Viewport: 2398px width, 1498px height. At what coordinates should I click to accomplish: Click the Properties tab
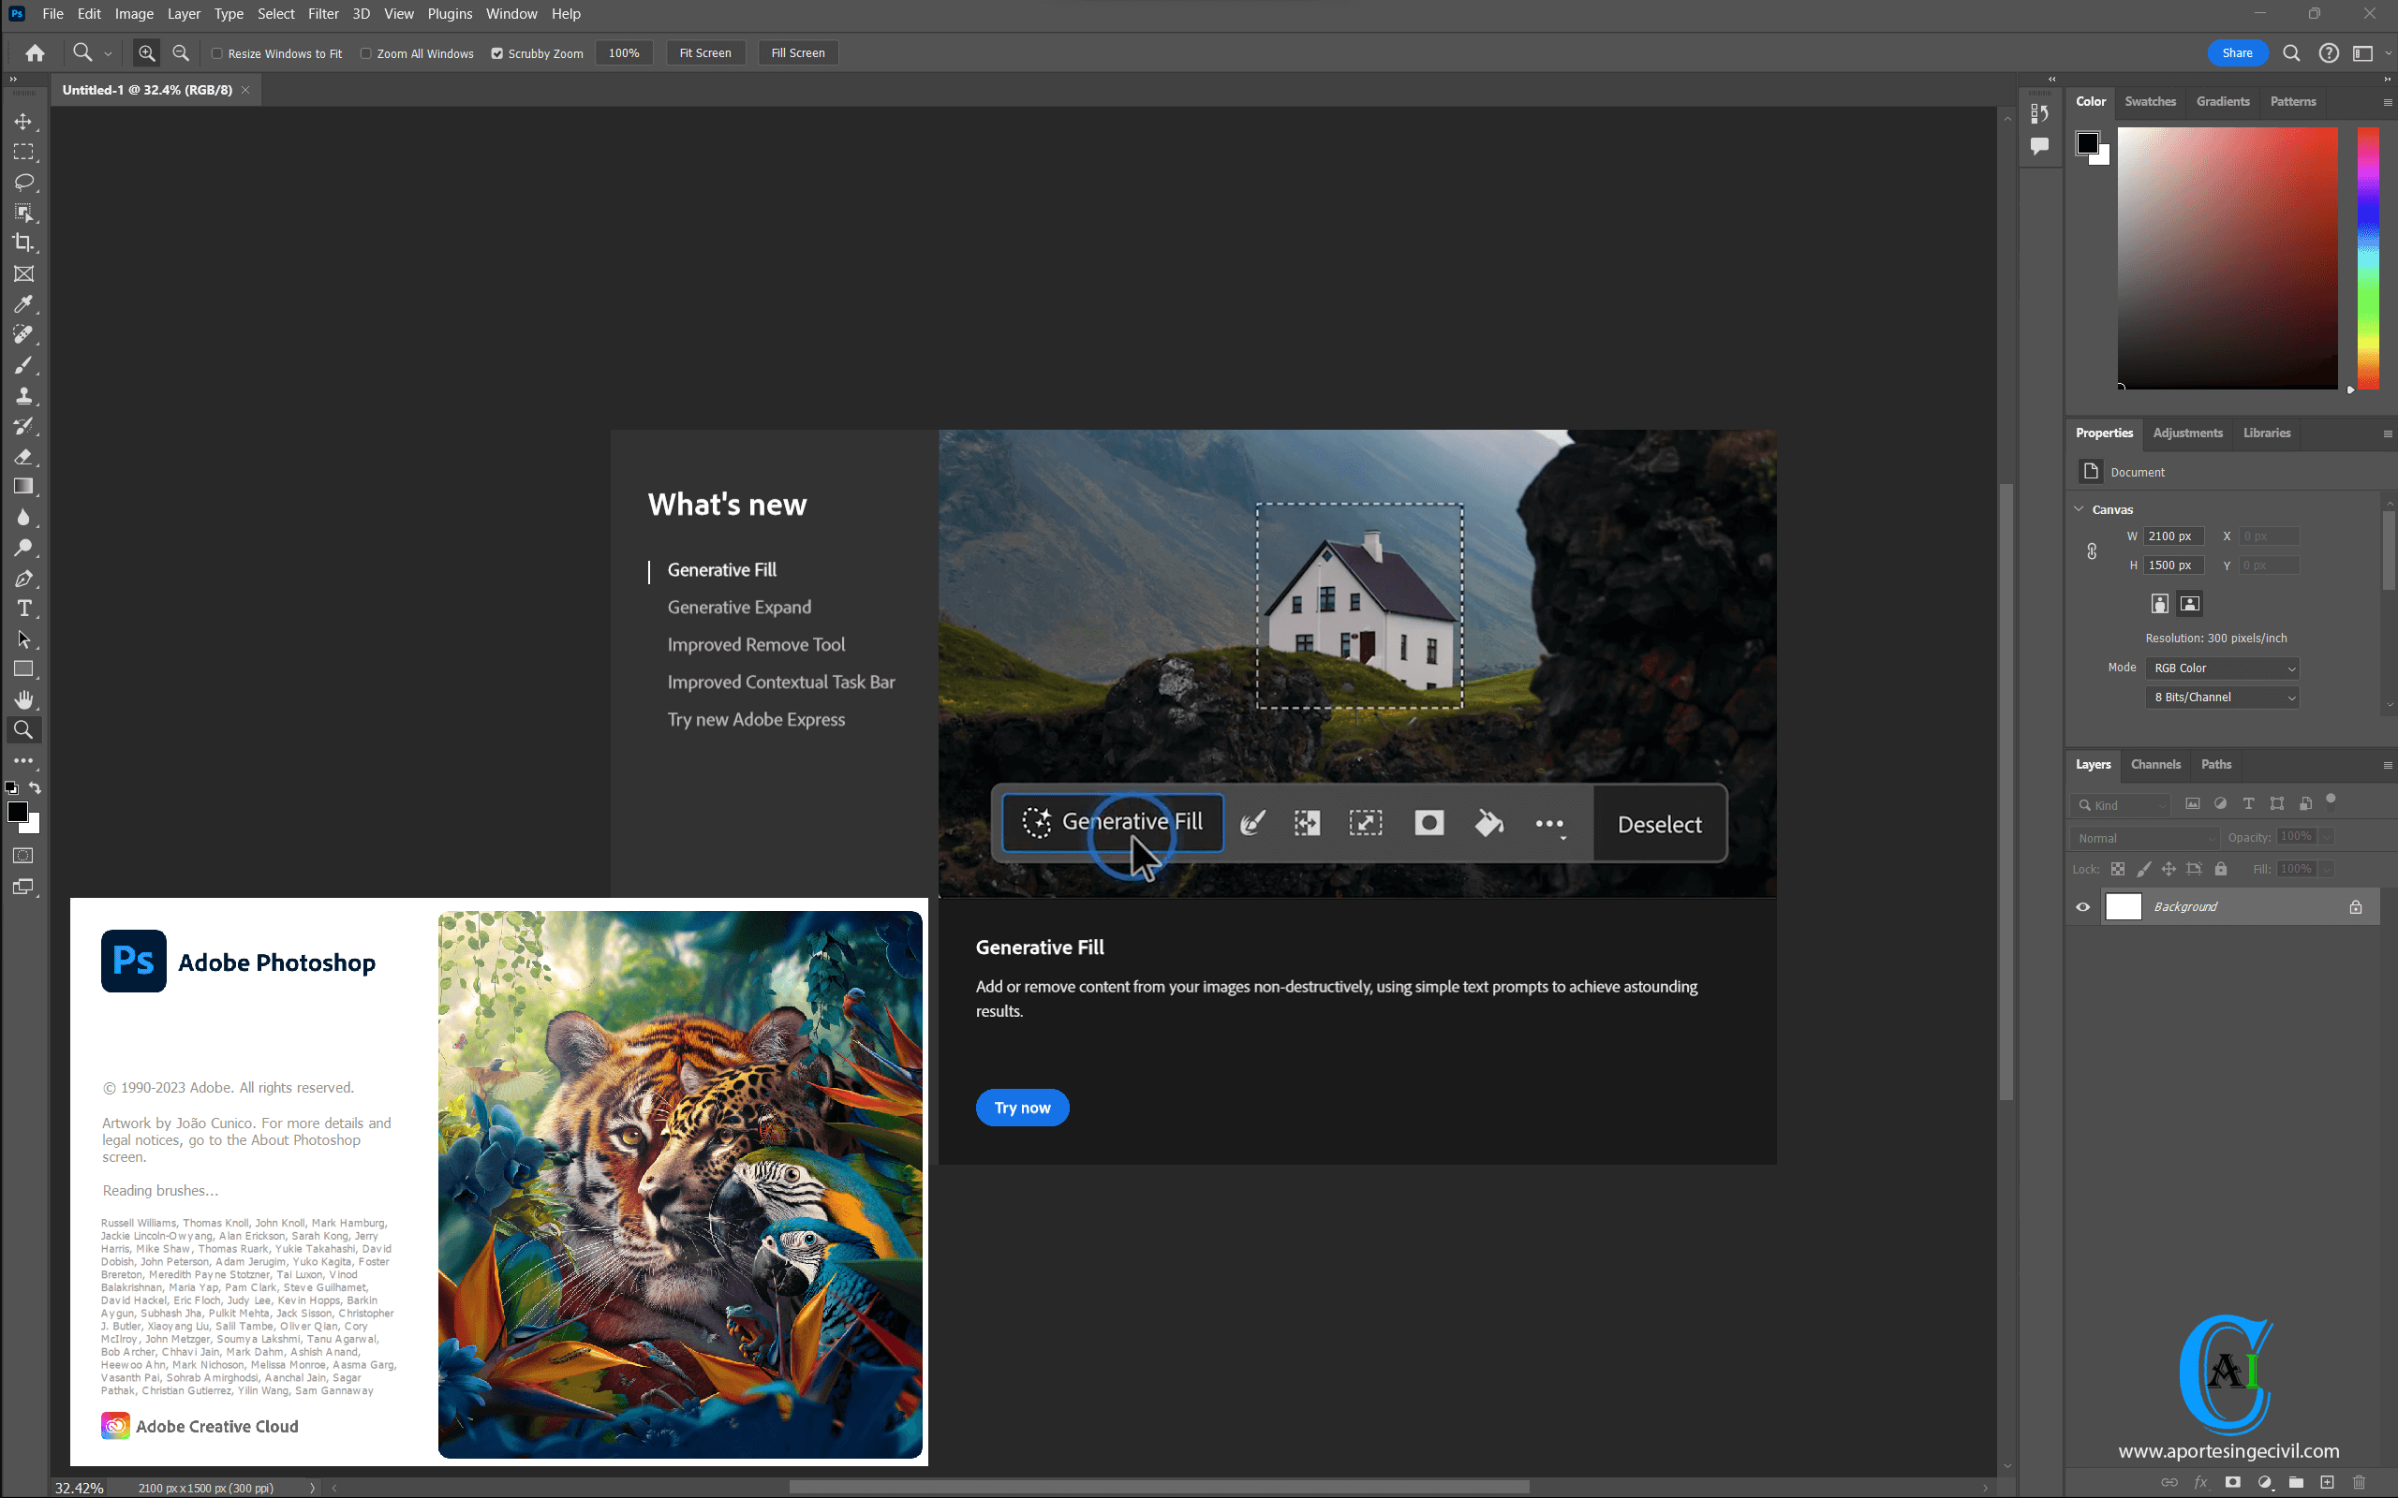point(2103,433)
